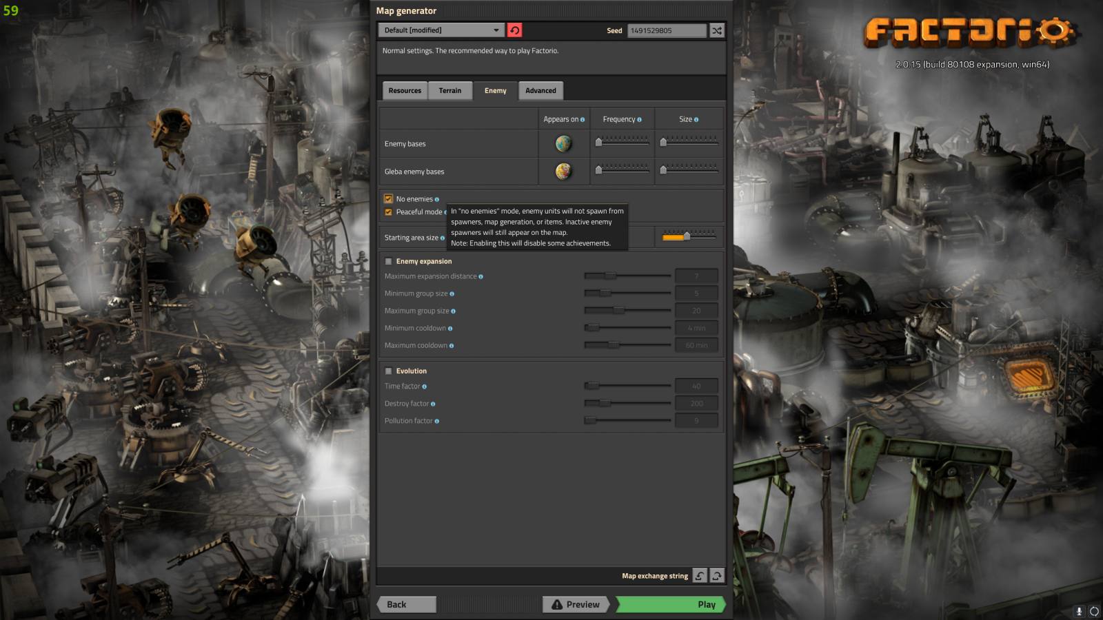Click the Minimum cooldown info icon

[x=450, y=329]
